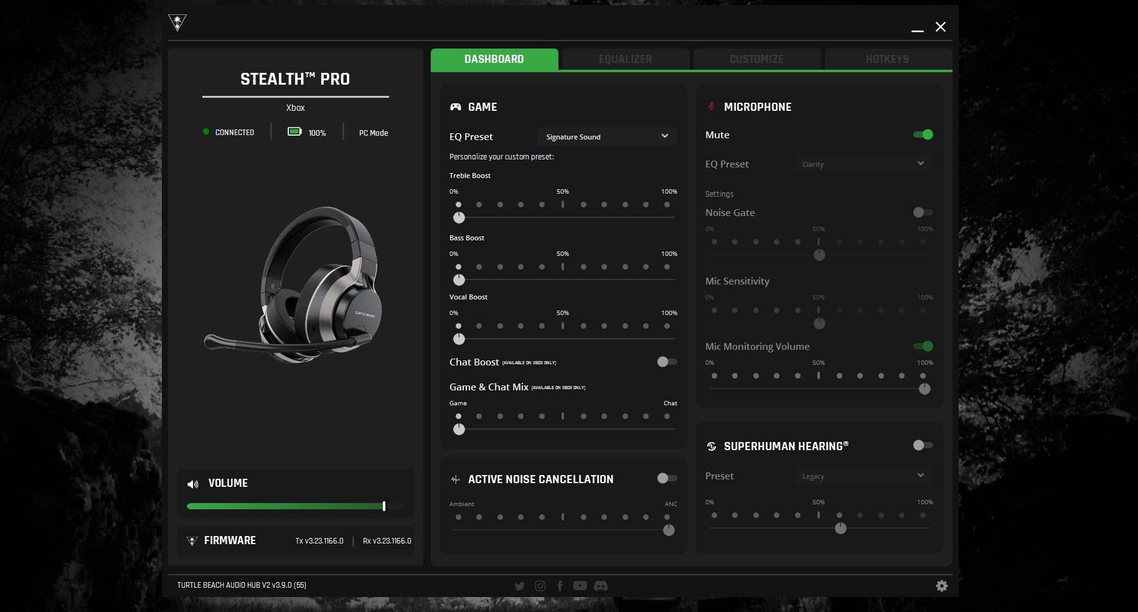This screenshot has height=612, width=1138.
Task: Turn on Active Noise Cancellation
Action: point(666,478)
